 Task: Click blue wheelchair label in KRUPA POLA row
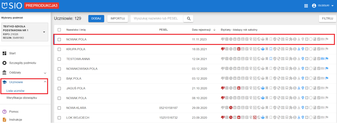coord(299,49)
